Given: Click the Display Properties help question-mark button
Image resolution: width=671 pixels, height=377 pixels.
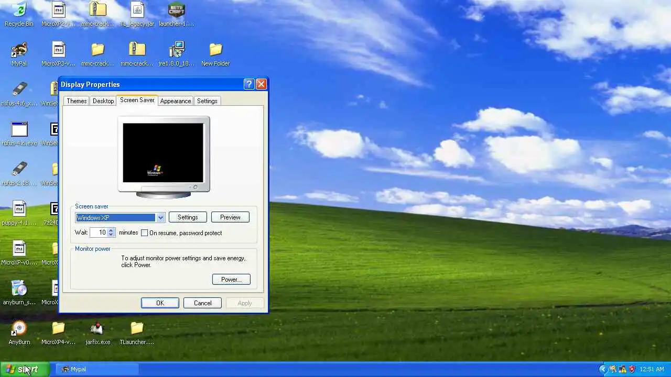Looking at the screenshot, I should pos(249,84).
